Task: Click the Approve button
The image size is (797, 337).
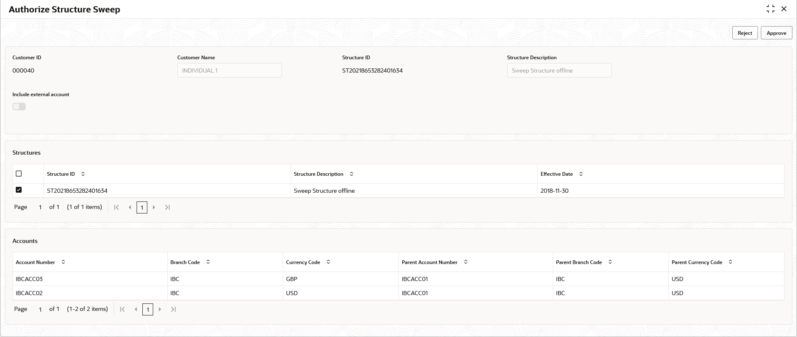Action: click(x=776, y=33)
